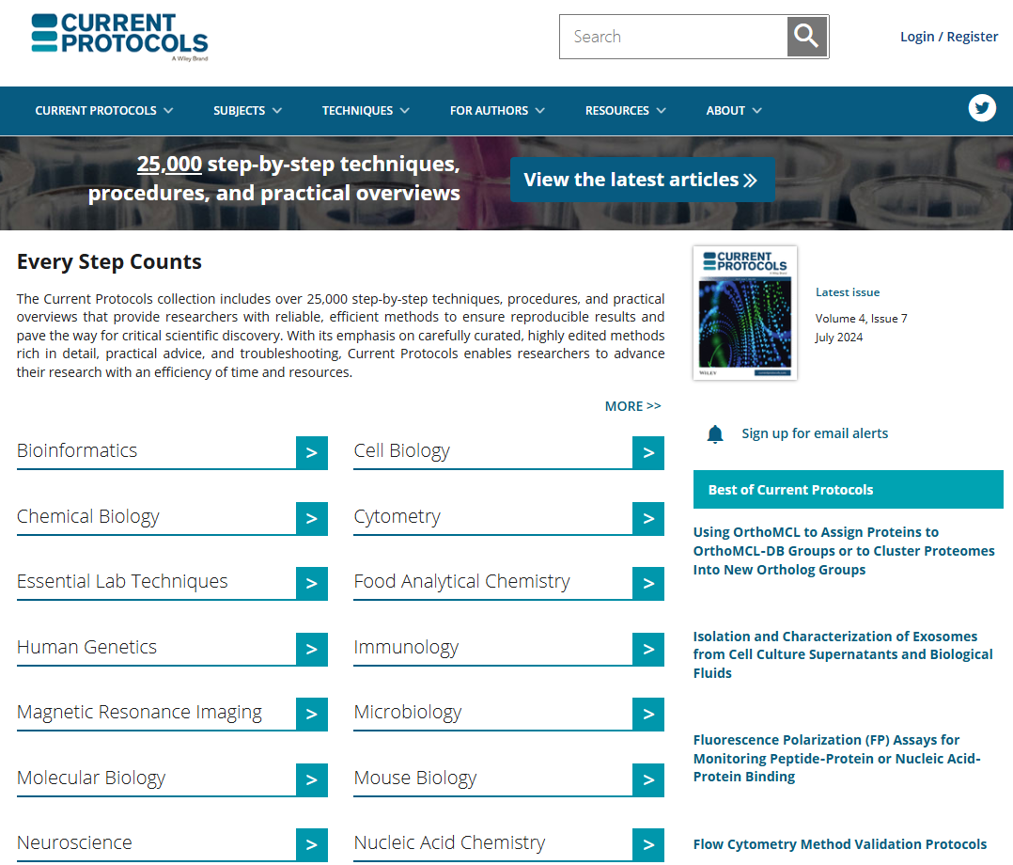Viewport: 1013px width, 865px height.
Task: Open the Twitter bird icon
Action: coord(981,108)
